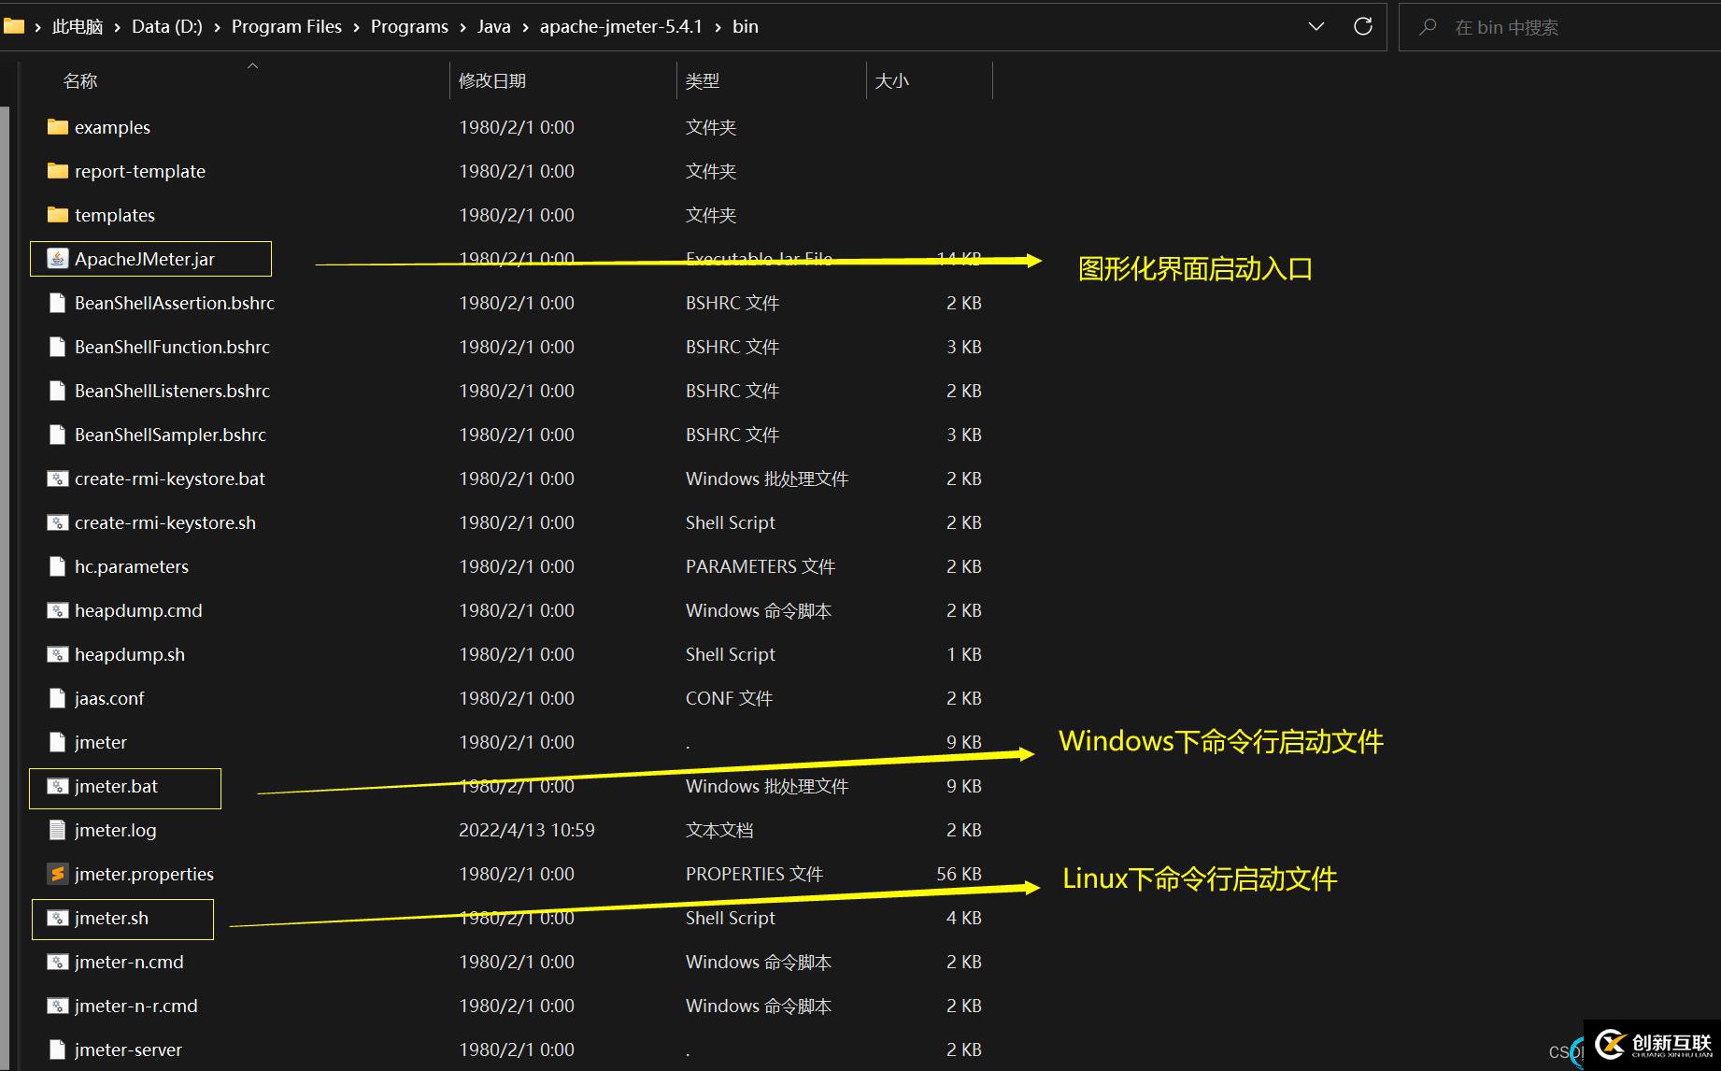Sort files by 名称 column
This screenshot has height=1071, width=1721.
pyautogui.click(x=80, y=80)
